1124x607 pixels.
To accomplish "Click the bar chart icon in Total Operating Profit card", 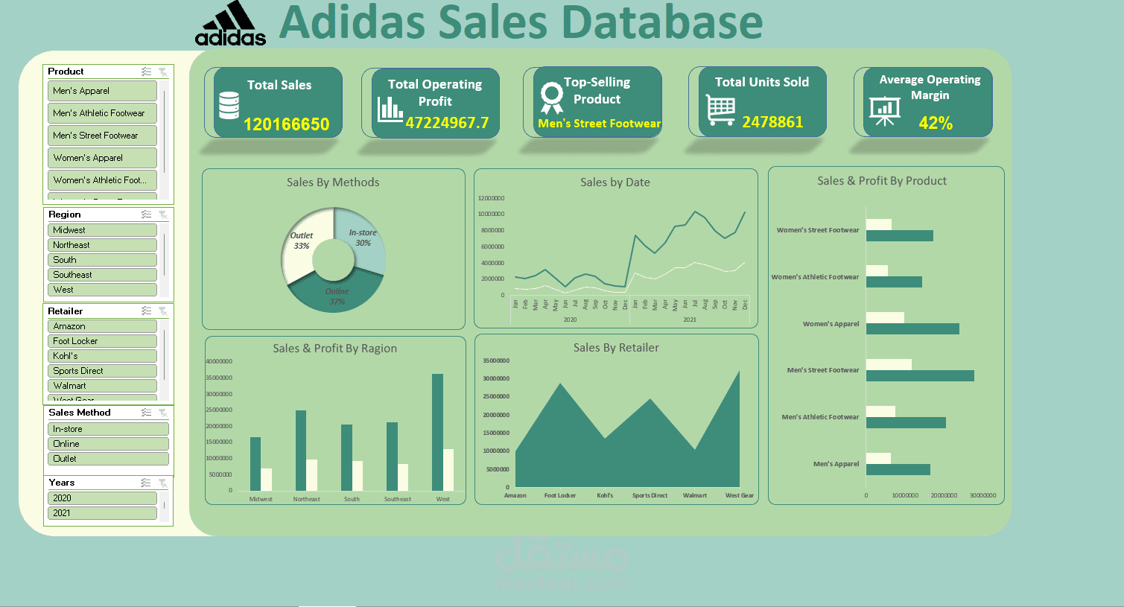I will (390, 109).
